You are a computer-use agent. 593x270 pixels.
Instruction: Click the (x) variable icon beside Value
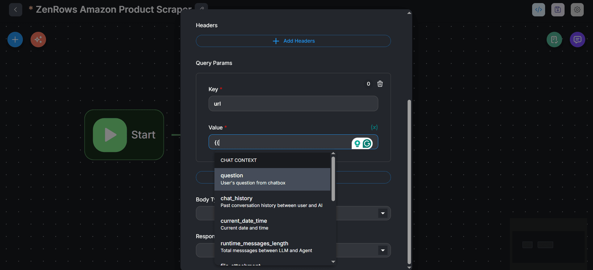coord(374,127)
